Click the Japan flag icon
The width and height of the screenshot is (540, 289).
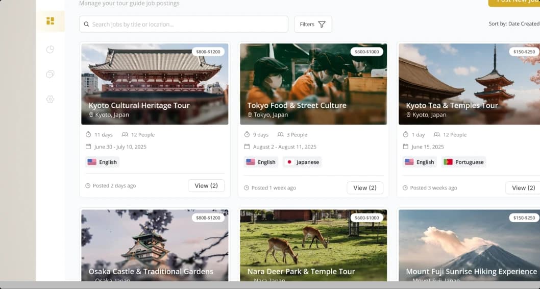pos(289,162)
